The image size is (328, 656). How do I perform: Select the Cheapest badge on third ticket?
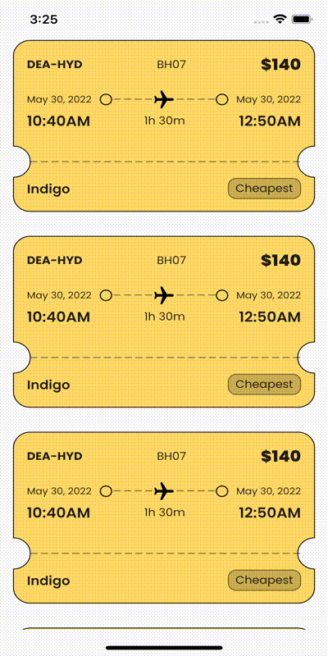coord(264,580)
